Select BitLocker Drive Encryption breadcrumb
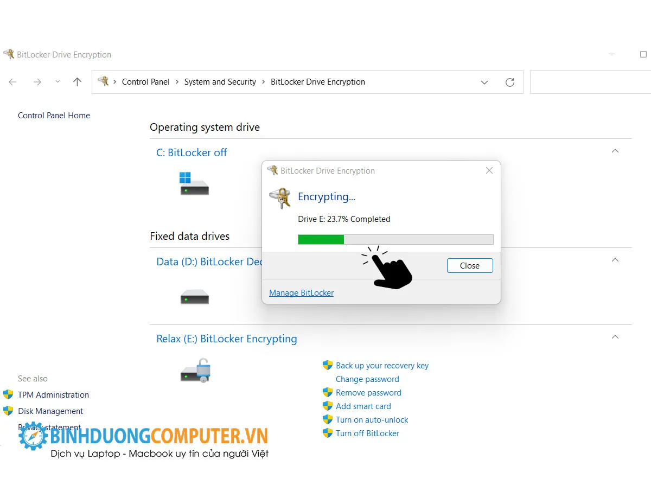651x491 pixels. (318, 82)
